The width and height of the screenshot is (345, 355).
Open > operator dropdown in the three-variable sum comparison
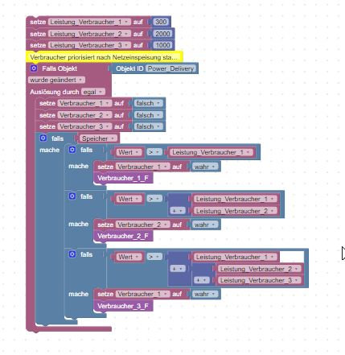(154, 257)
